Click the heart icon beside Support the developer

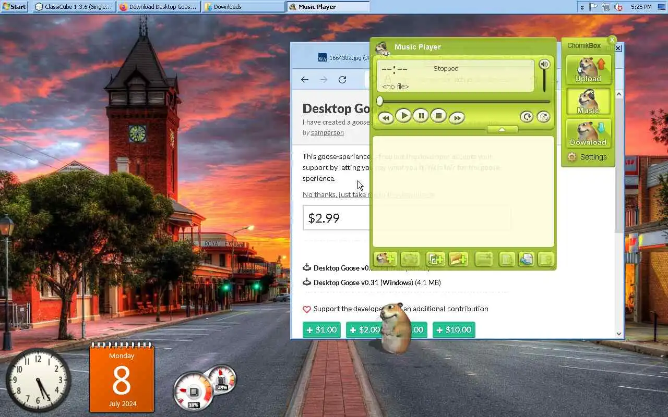coord(307,309)
